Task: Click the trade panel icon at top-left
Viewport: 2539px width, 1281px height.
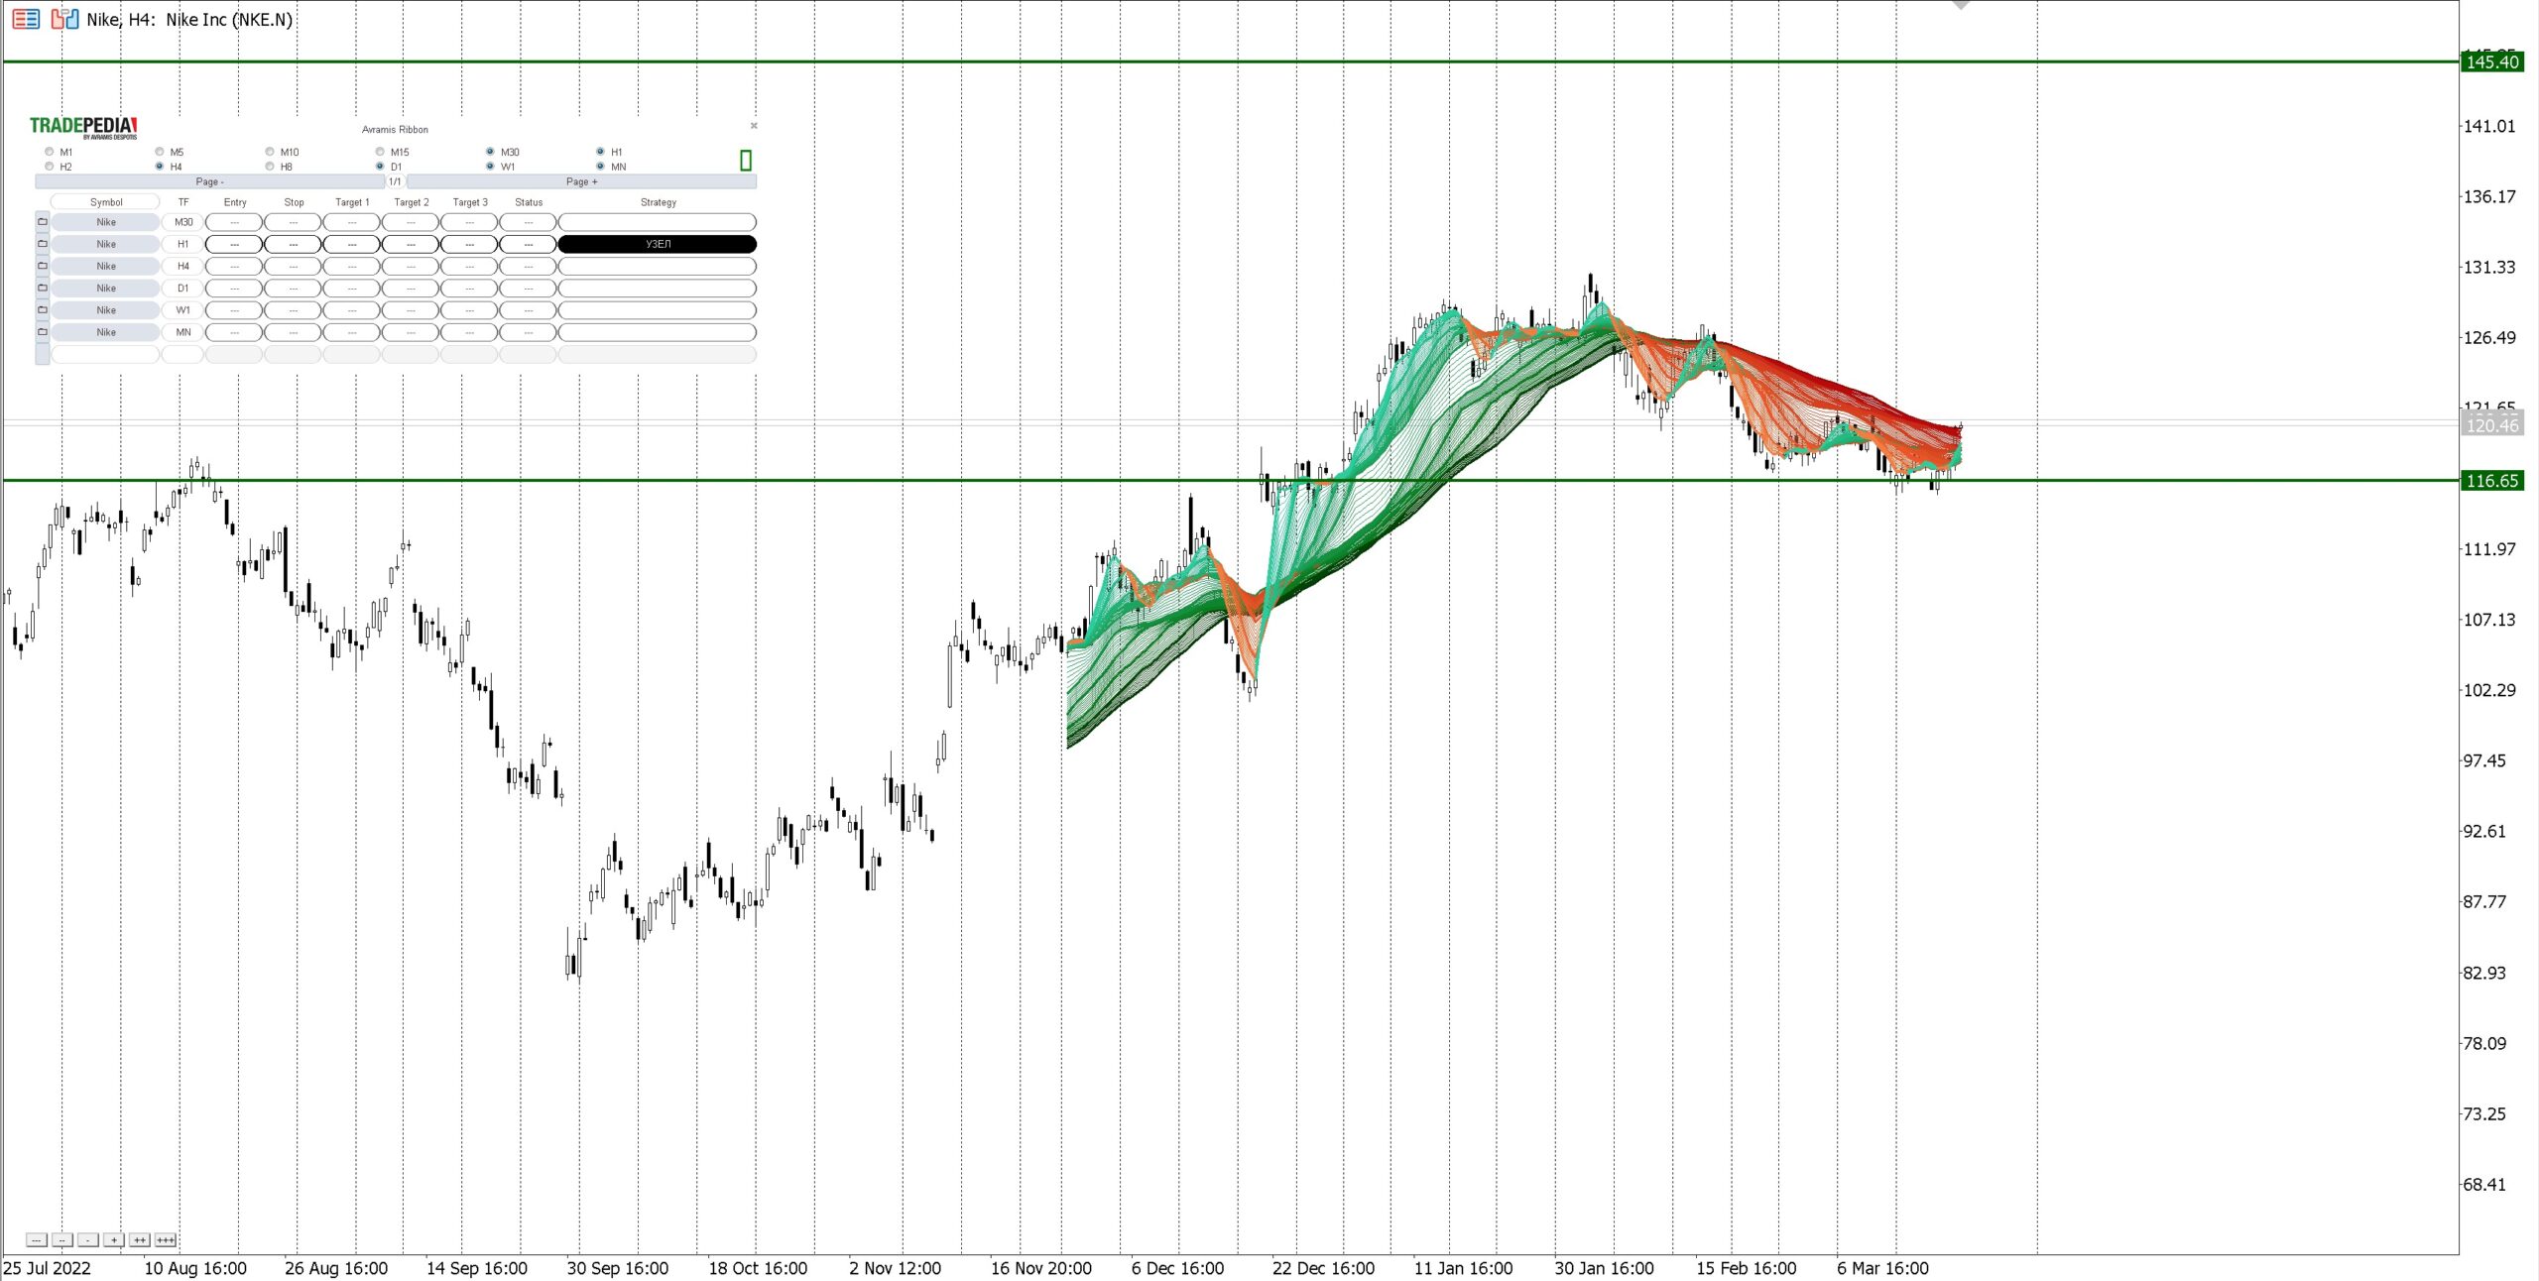Action: point(26,19)
